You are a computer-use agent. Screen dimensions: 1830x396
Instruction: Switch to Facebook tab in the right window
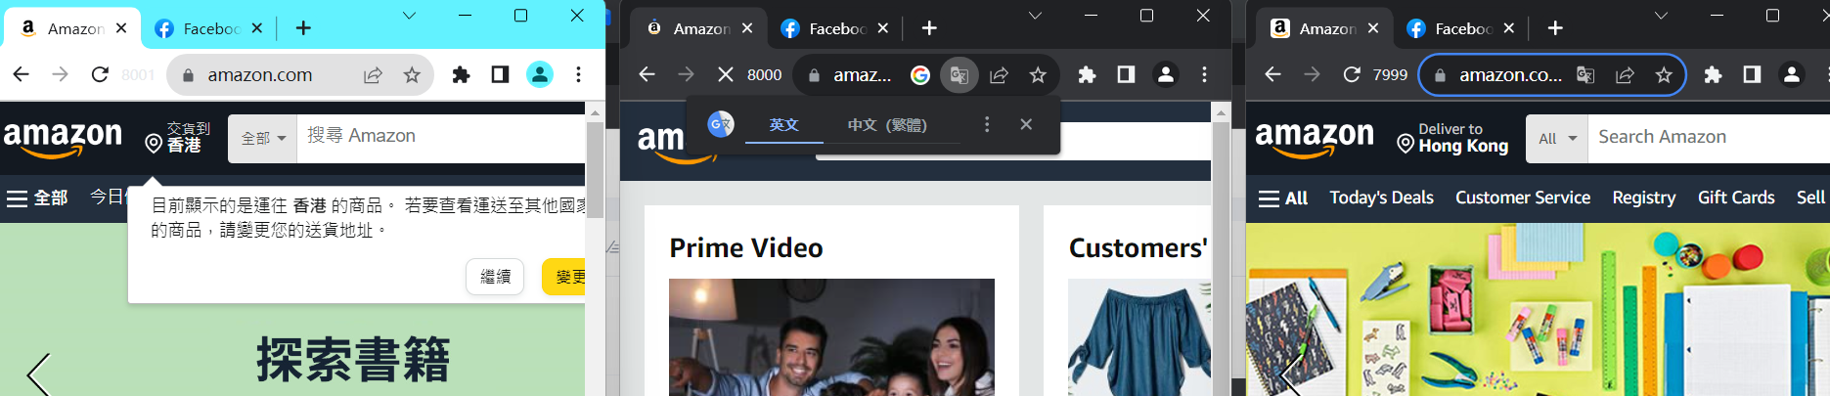pos(1460,28)
